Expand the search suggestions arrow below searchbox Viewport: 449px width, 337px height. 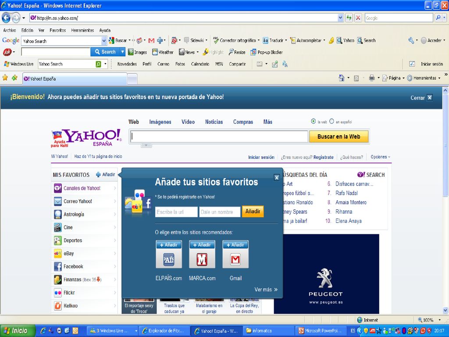[146, 145]
